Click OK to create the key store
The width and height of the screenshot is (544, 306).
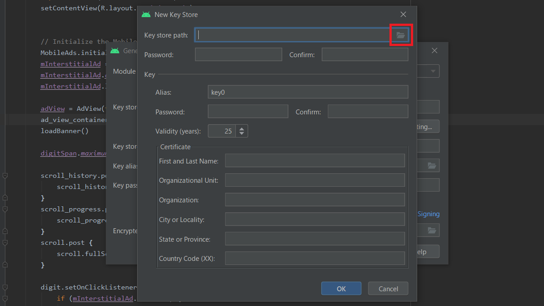(341, 288)
